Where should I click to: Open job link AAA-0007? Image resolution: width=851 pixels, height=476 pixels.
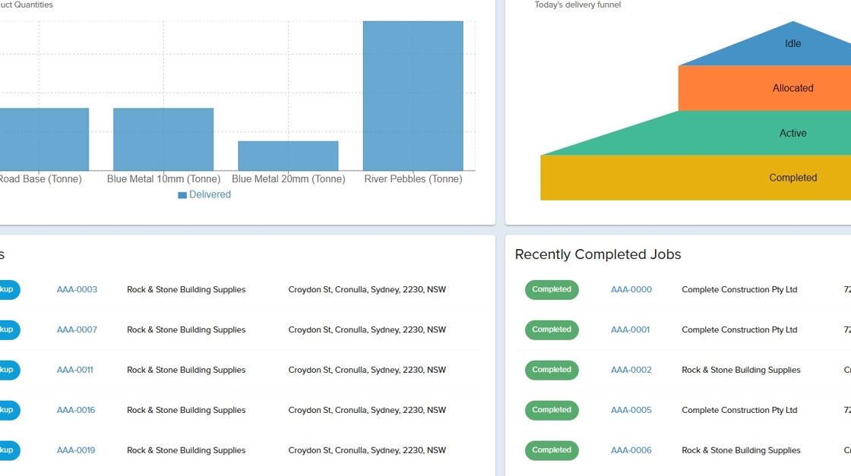click(77, 329)
